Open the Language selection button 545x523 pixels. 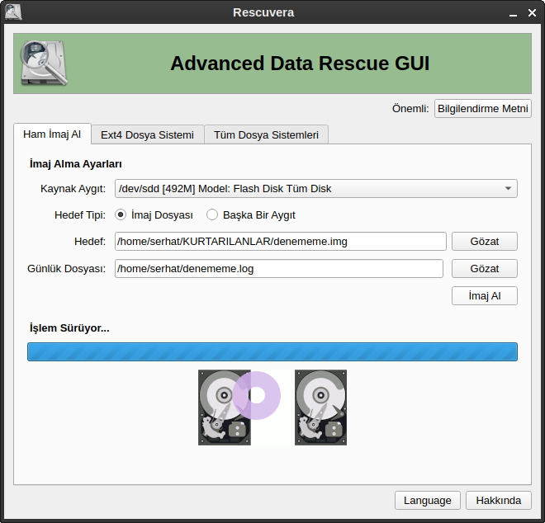coord(428,500)
